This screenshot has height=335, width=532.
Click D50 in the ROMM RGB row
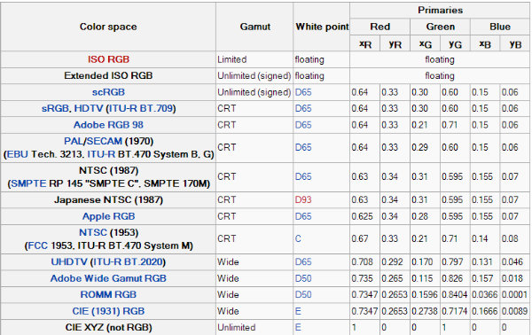[x=303, y=294]
